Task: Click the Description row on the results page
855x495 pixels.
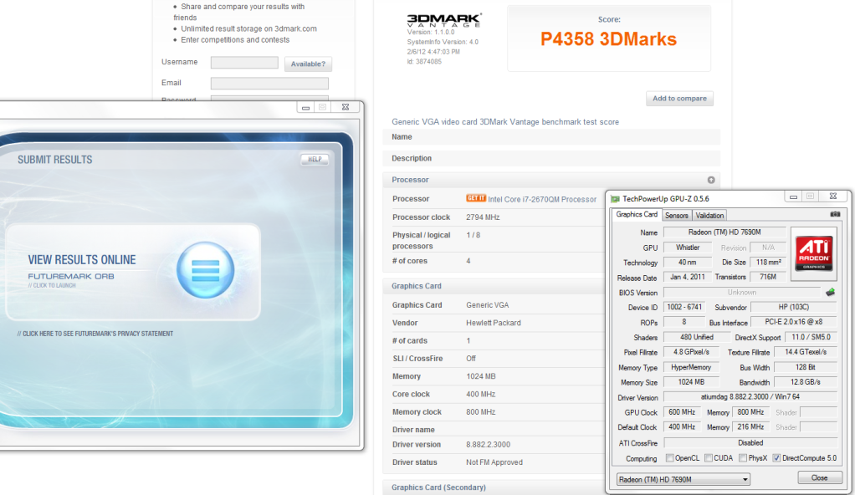Action: (552, 158)
